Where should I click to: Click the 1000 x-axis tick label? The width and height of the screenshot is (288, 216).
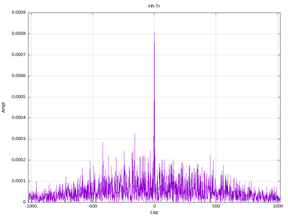coord(278,206)
